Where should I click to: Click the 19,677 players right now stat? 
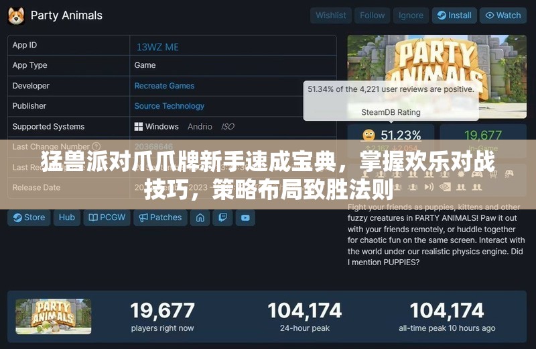(x=162, y=317)
